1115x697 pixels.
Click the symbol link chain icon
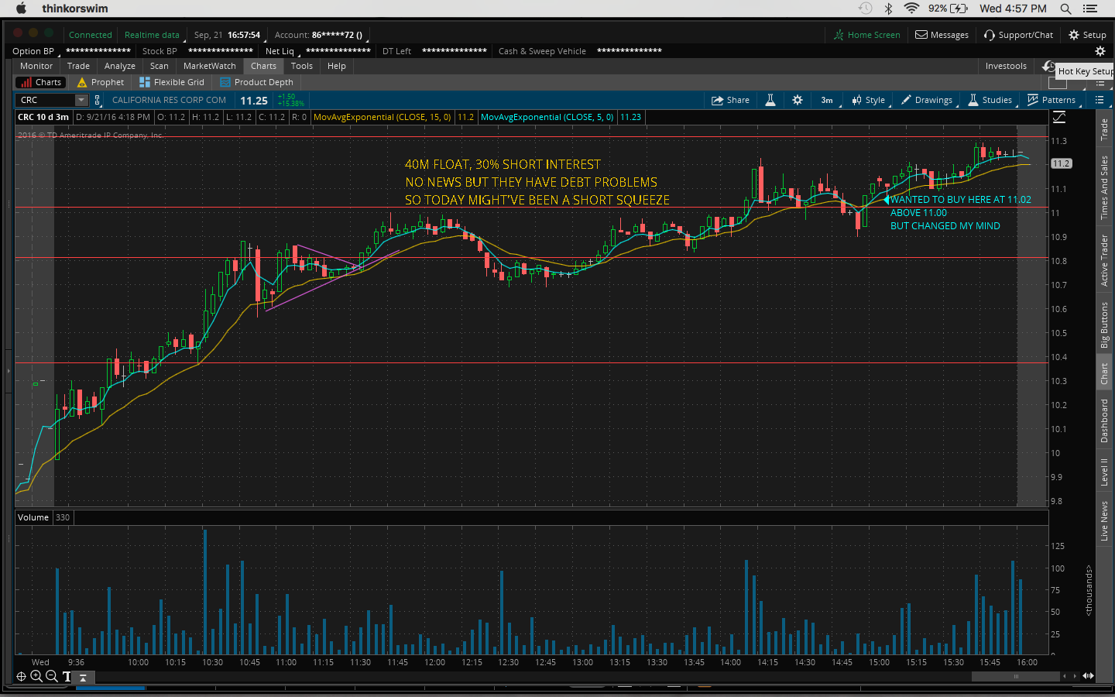pos(98,100)
